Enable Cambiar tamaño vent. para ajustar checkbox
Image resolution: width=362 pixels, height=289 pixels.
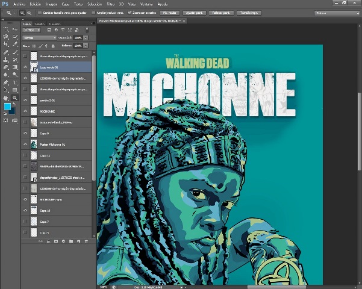(40, 13)
